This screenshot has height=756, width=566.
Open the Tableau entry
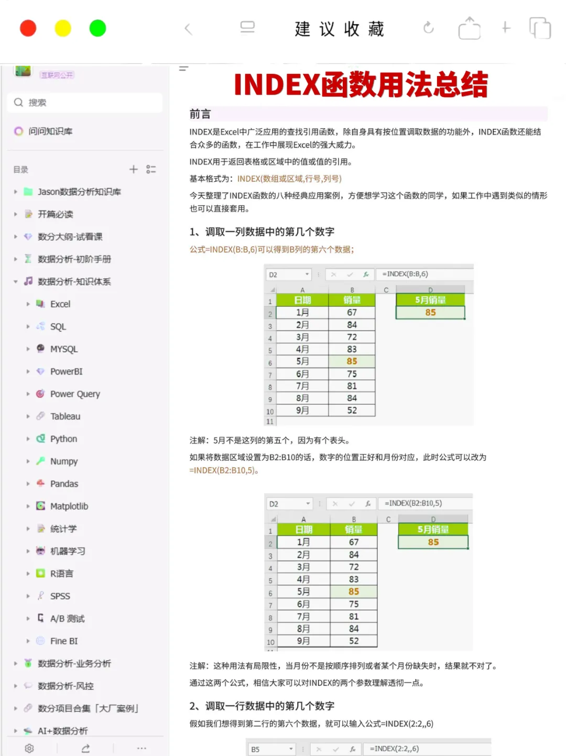pos(65,417)
